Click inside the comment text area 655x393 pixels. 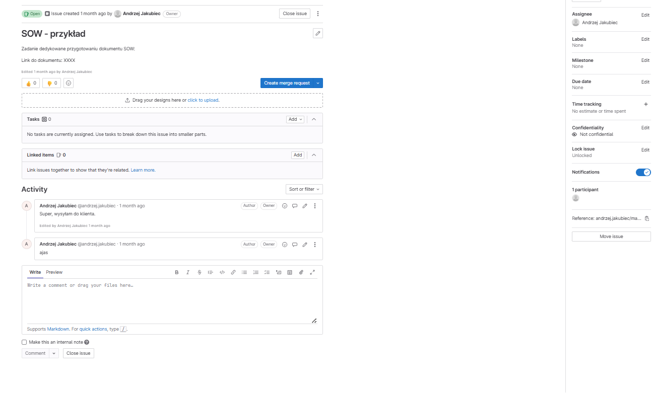tap(171, 299)
